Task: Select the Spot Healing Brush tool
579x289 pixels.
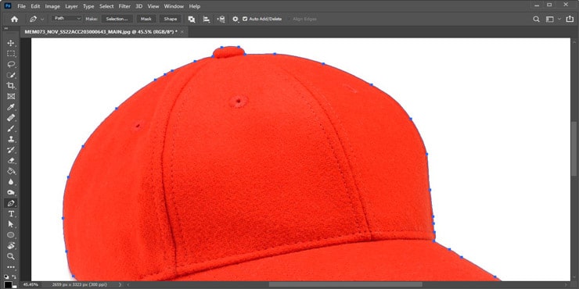Action: 11,118
